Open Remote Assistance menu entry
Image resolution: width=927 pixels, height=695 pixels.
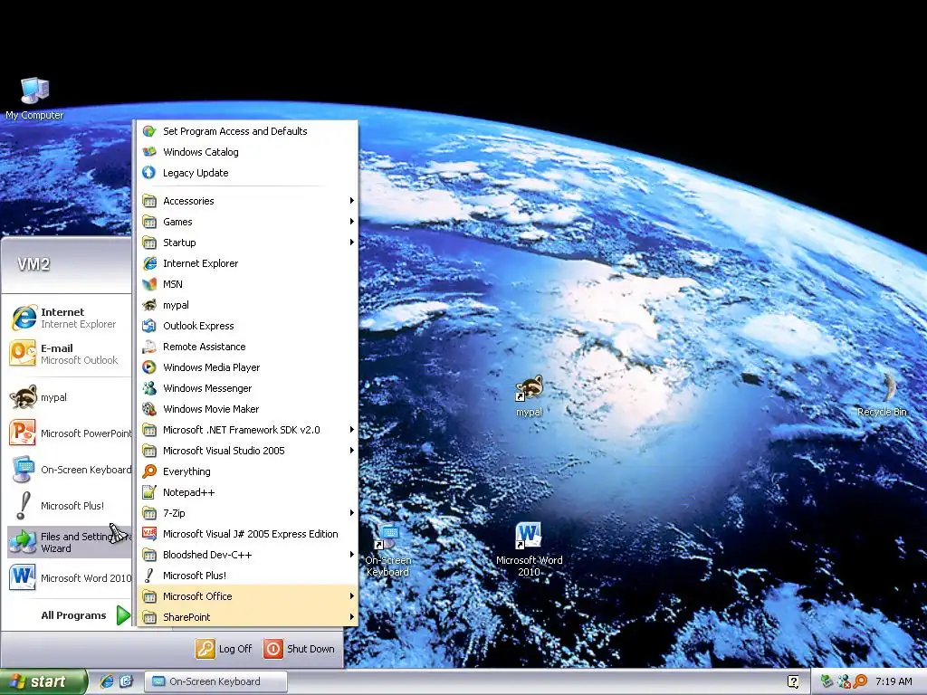[x=247, y=347]
